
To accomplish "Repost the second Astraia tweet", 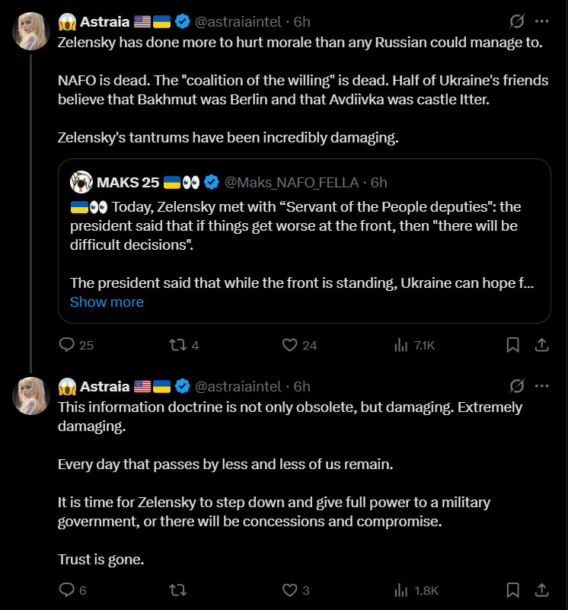I will 178,590.
